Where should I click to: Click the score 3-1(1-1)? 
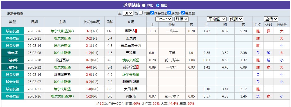(92, 31)
